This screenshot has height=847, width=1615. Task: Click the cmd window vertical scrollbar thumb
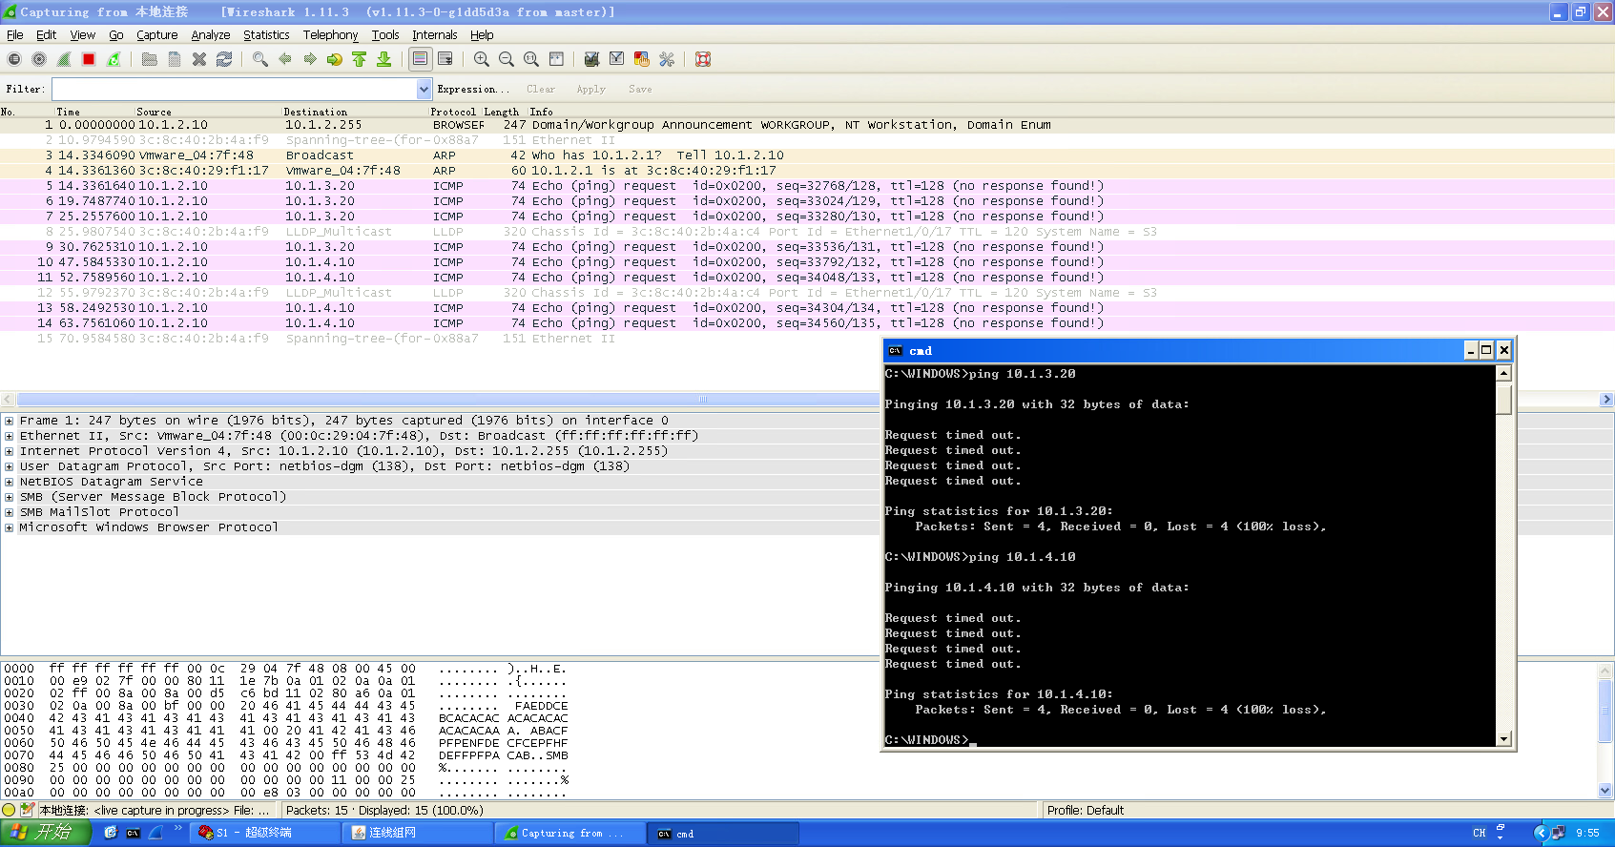[x=1503, y=398]
